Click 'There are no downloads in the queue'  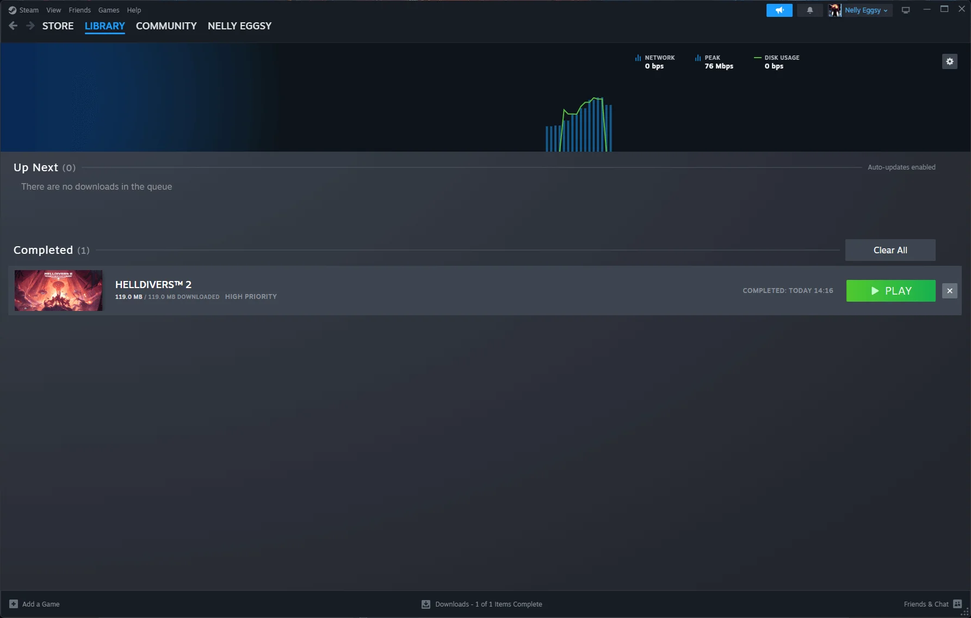(96, 186)
